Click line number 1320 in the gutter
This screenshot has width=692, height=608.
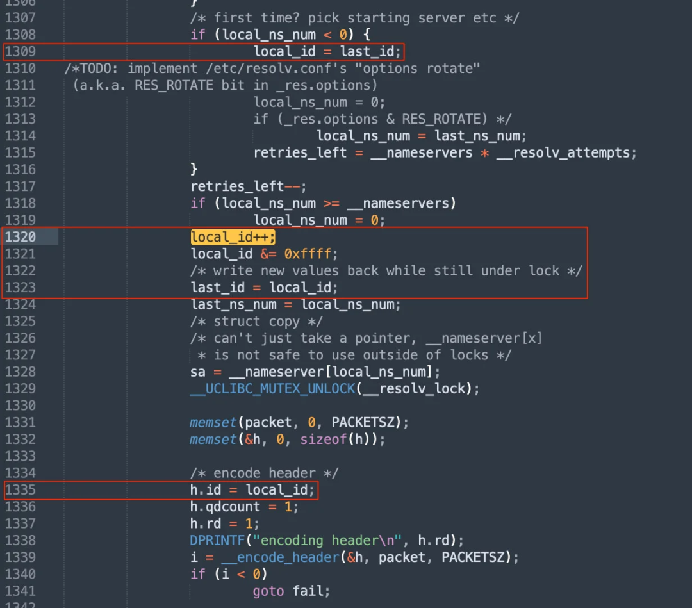[20, 237]
